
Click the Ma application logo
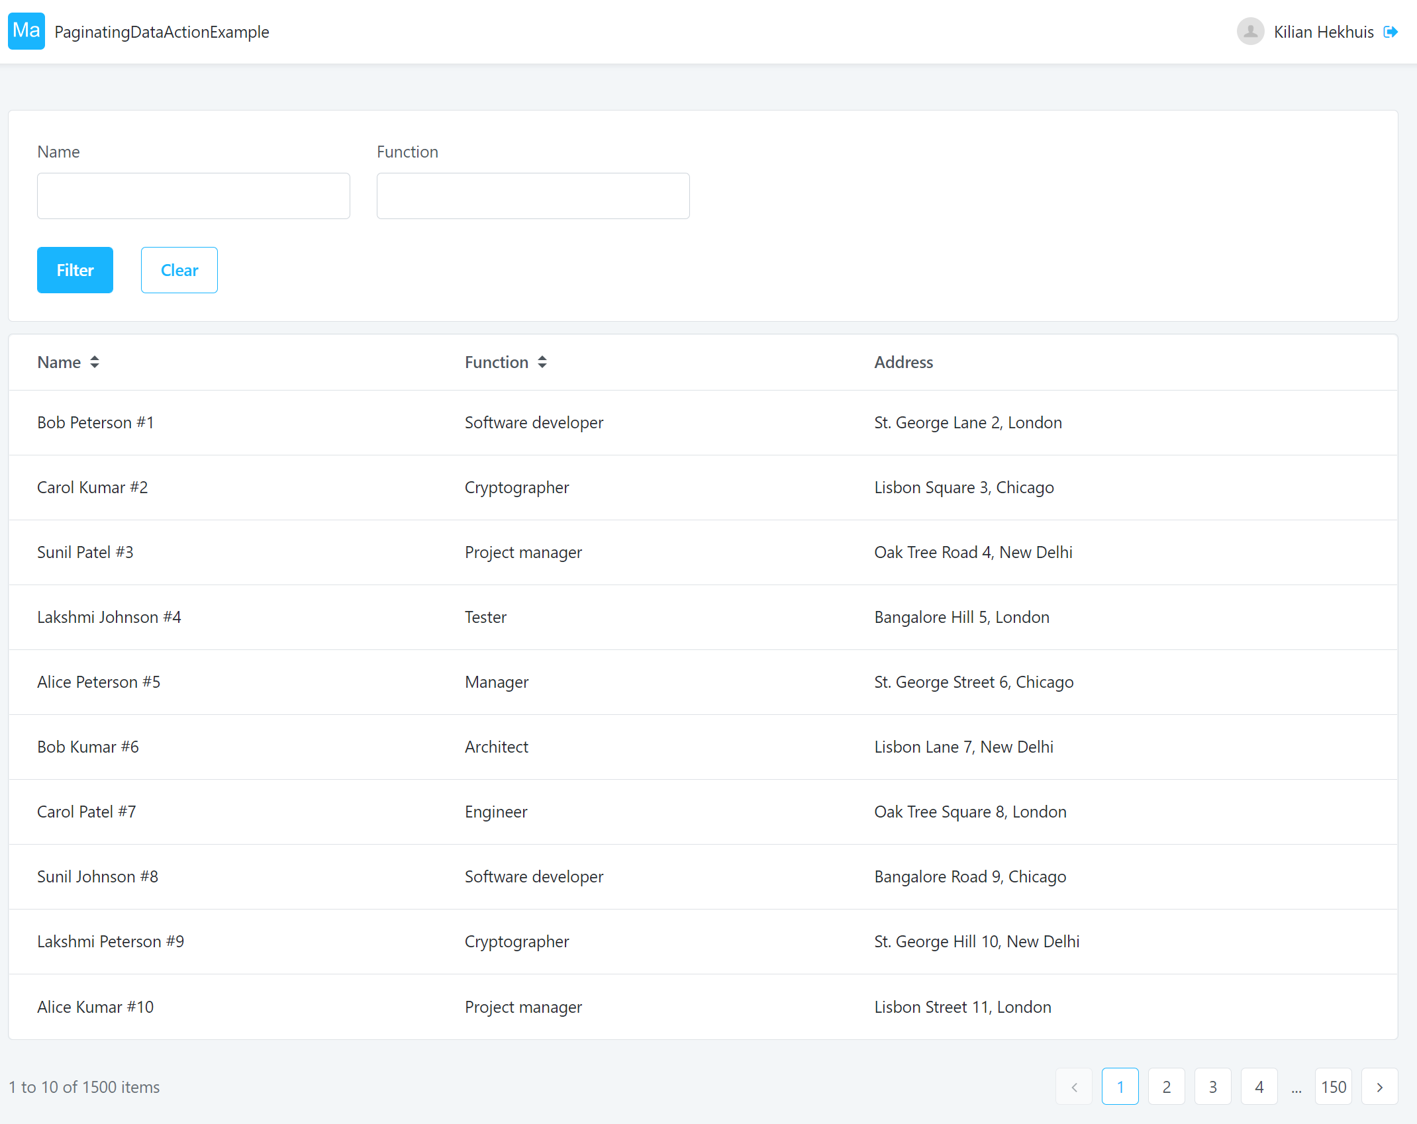click(26, 30)
